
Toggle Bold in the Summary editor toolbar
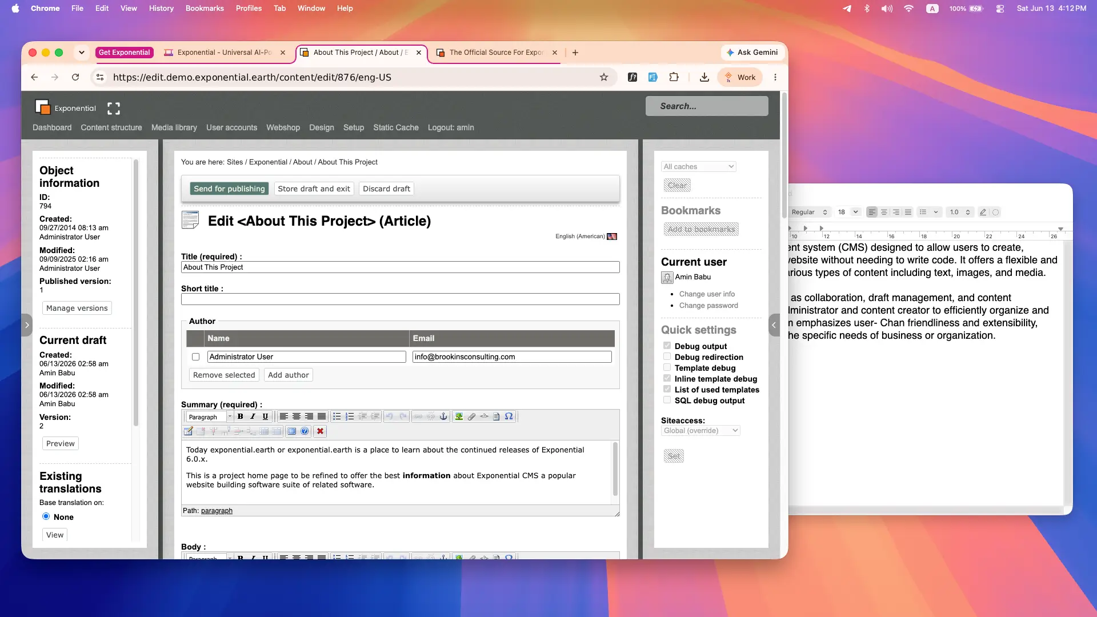tap(241, 416)
